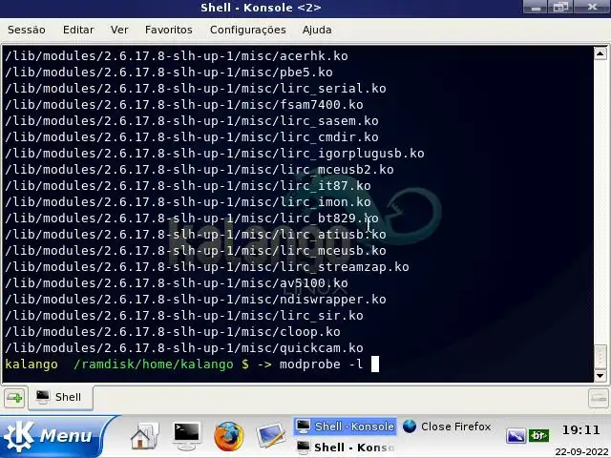Maximize the Konsole window
This screenshot has width=611, height=458.
560,8
